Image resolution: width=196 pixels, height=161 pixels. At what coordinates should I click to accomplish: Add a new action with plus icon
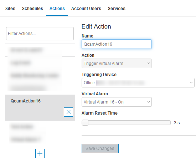coord(40,154)
